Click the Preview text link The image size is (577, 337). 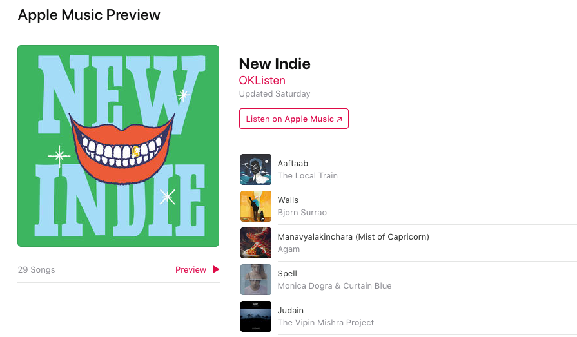(191, 270)
